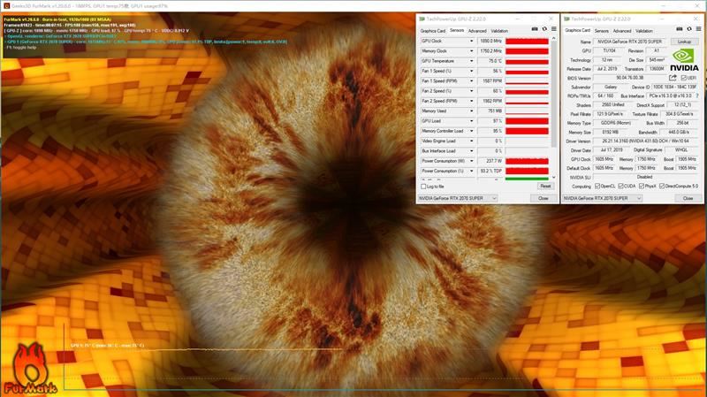Click GPU-Z title bar icon in Graphics Card window

(x=566, y=19)
